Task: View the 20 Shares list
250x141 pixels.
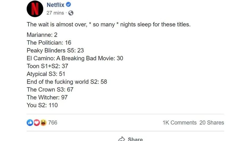Action: pyautogui.click(x=212, y=123)
